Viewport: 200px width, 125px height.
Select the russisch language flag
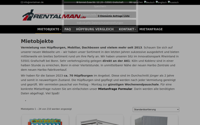click(x=173, y=2)
